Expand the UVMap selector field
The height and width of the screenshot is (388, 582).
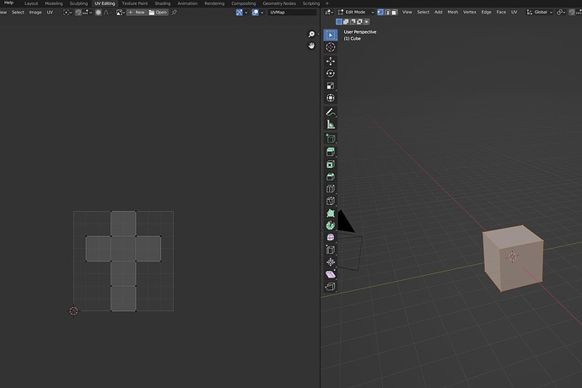click(292, 13)
